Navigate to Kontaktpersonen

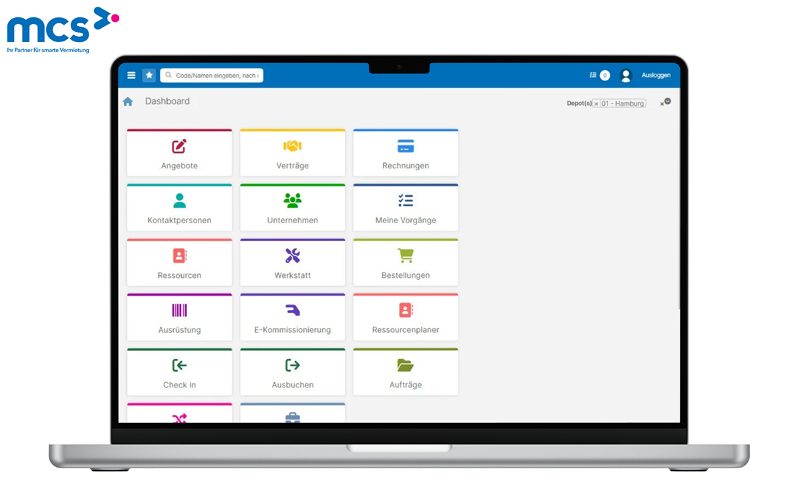179,208
